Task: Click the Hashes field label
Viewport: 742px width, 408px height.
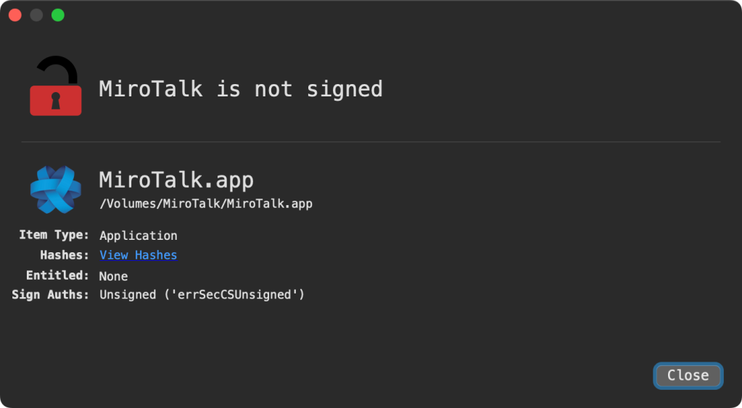Action: (65, 255)
